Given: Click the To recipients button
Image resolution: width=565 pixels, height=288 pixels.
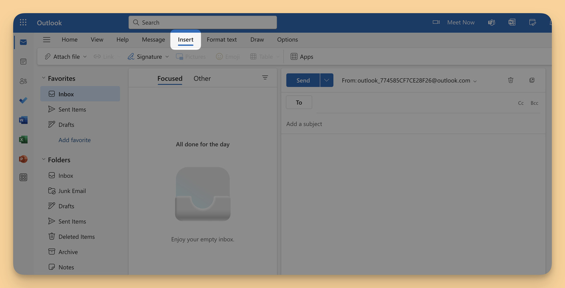Looking at the screenshot, I should pos(299,102).
